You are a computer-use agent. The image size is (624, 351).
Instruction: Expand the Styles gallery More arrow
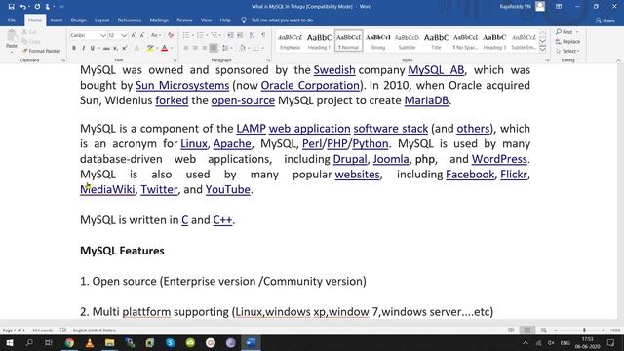542,50
